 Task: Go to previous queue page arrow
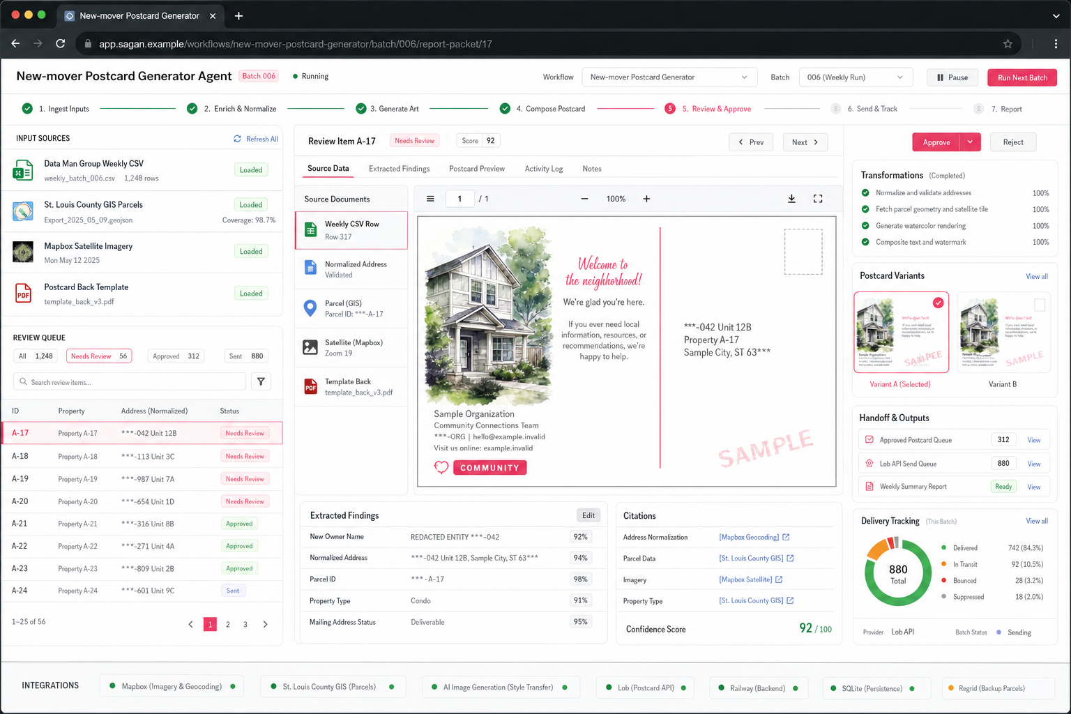(190, 624)
